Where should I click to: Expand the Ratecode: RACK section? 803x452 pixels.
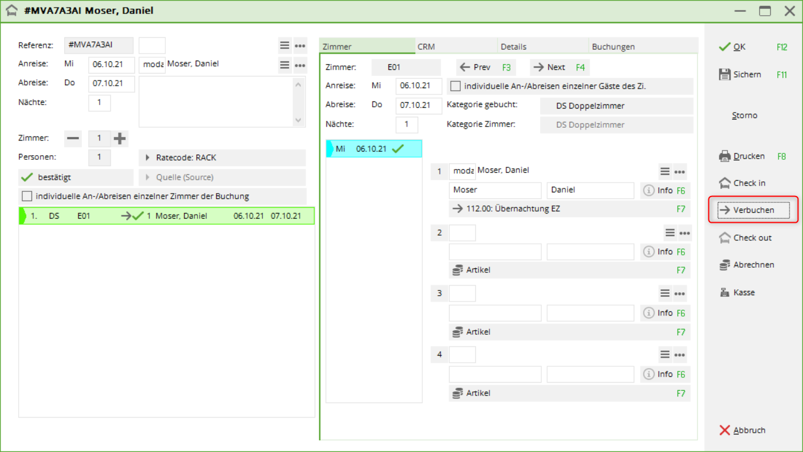(148, 157)
